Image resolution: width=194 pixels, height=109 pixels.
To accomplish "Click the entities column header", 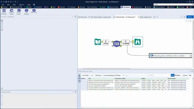I will coord(154,78).
